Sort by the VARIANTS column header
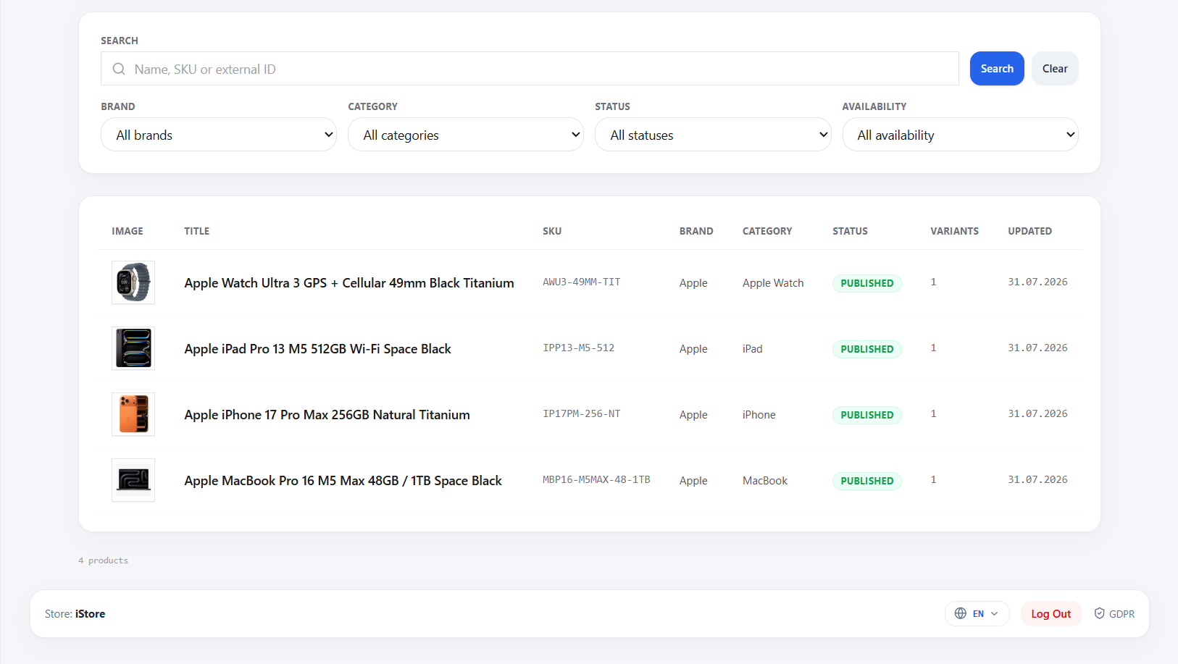This screenshot has width=1178, height=664. click(954, 231)
